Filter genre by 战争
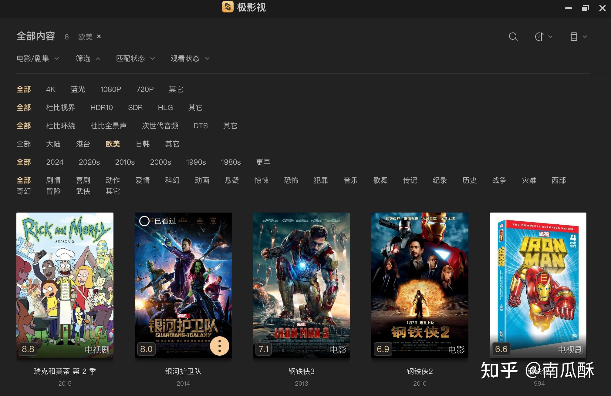Screen dimensions: 611x396 (x=499, y=180)
